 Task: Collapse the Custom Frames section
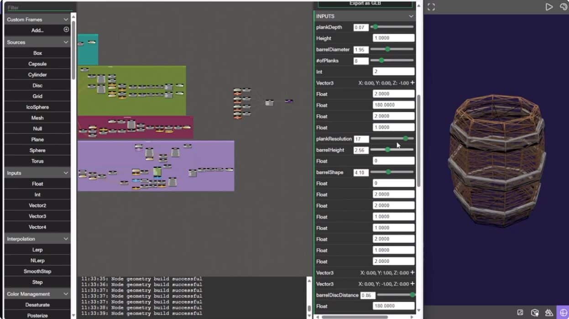click(x=66, y=20)
